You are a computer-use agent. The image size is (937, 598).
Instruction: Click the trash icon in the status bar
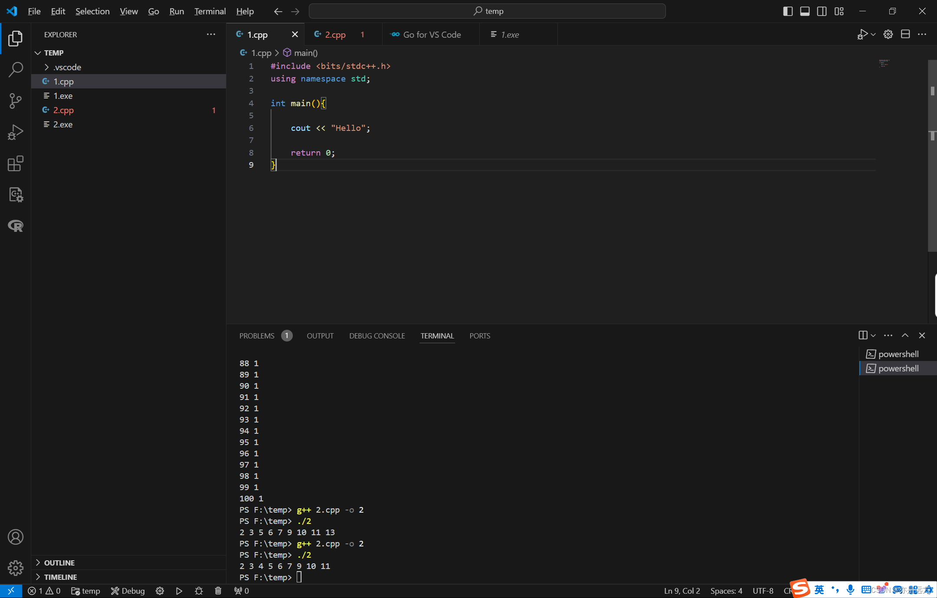[x=218, y=591]
